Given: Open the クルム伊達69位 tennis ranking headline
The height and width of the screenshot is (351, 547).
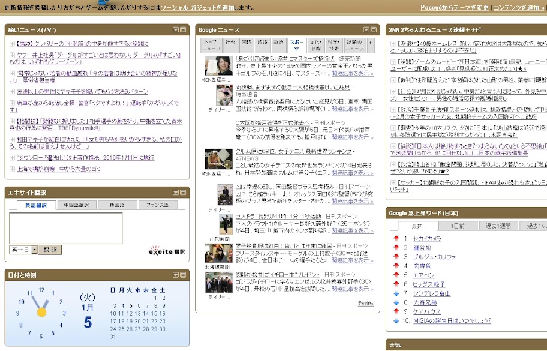Looking at the screenshot, I should tap(293, 151).
